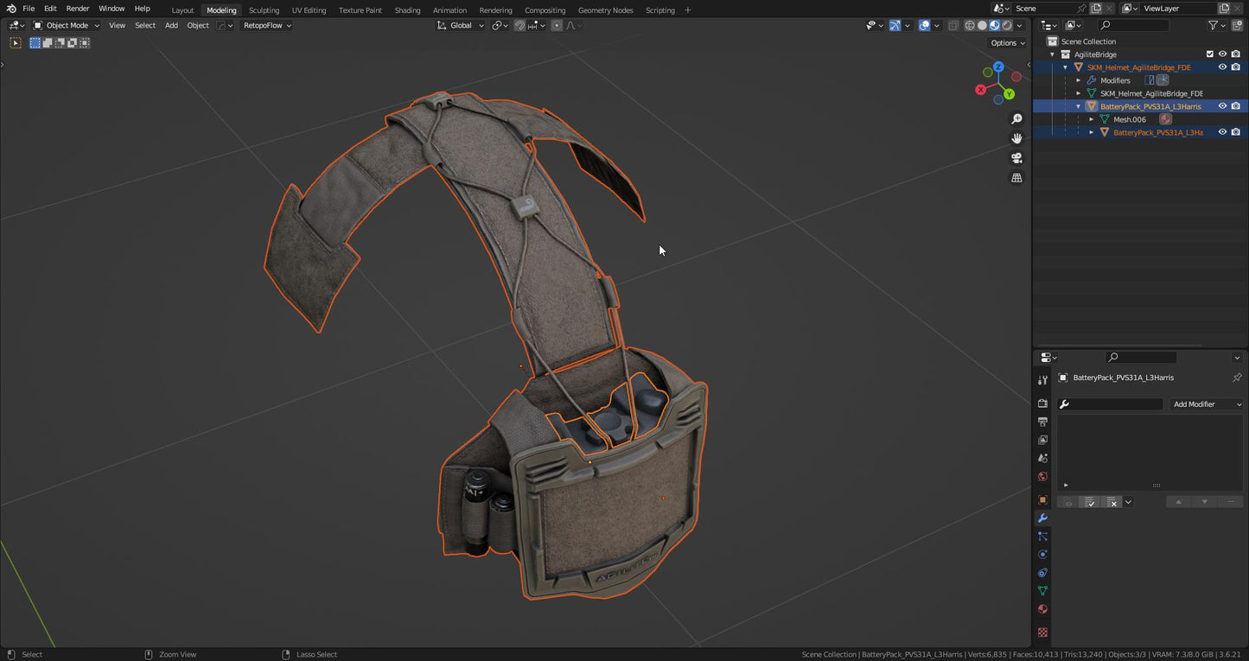Toggle X-ray view icon in header

953,26
